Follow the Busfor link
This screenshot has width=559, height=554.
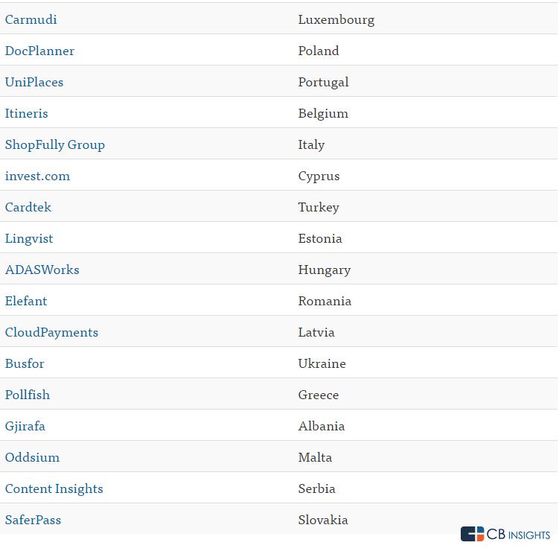pyautogui.click(x=25, y=363)
